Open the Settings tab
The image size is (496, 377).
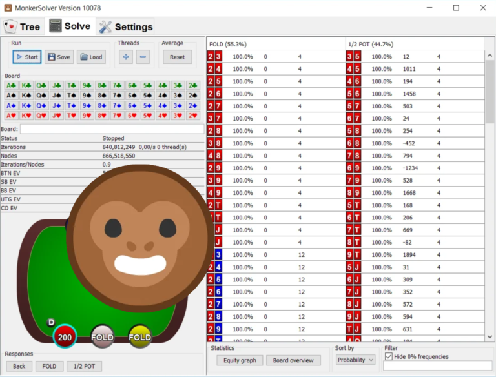click(x=125, y=26)
